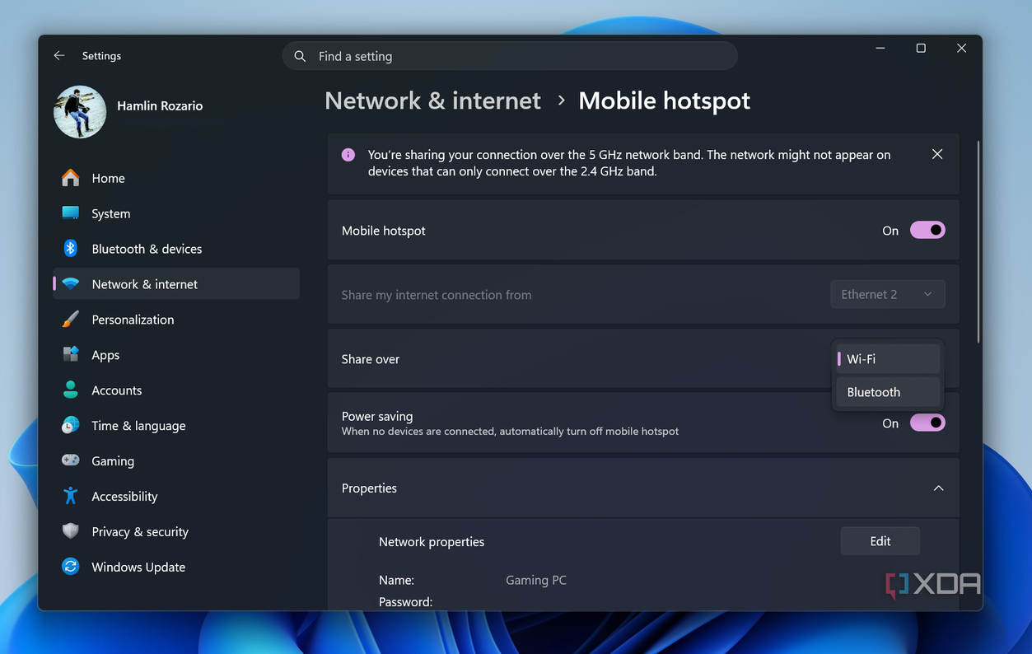Click the Bluetooth & devices icon

(x=71, y=249)
